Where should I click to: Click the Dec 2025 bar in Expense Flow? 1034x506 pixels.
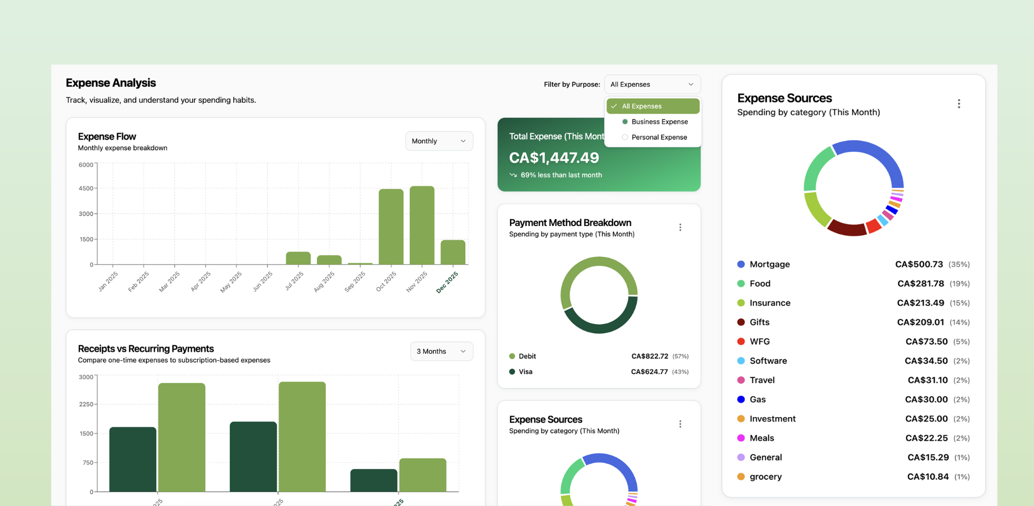tap(453, 252)
